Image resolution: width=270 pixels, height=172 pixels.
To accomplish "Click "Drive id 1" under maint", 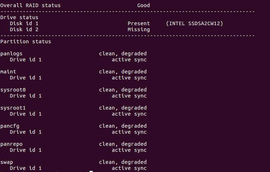I will point(25,78).
